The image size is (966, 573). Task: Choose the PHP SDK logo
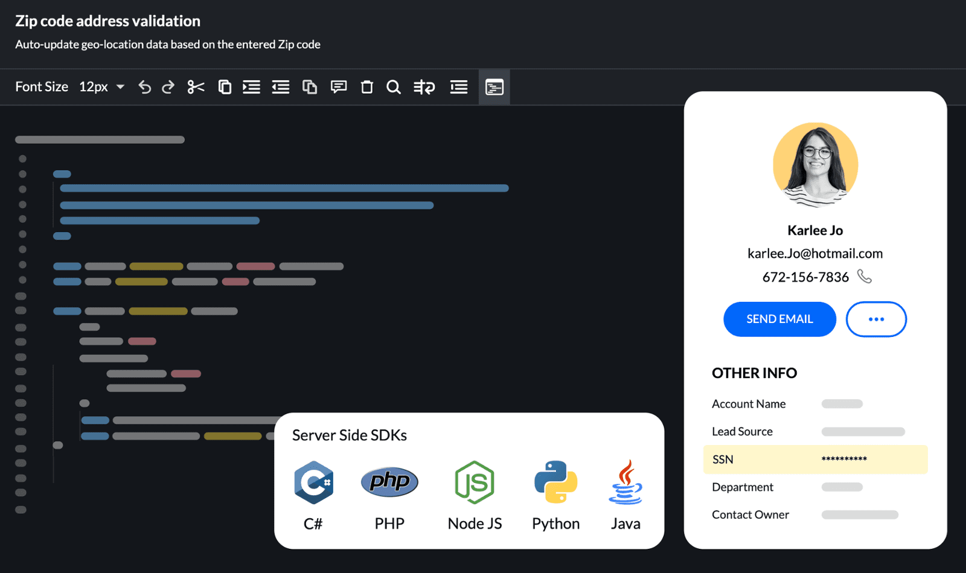[x=389, y=482]
